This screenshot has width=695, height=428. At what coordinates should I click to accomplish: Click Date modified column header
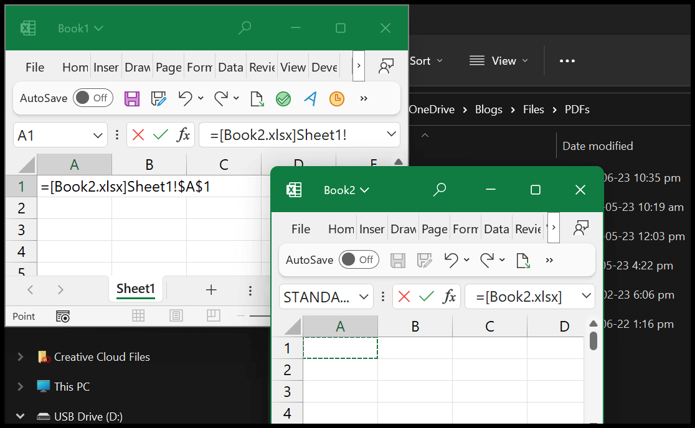(597, 146)
